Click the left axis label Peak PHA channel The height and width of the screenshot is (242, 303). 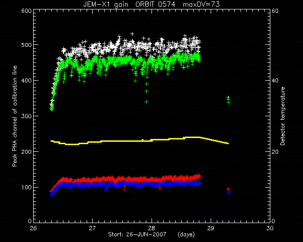tap(15, 116)
